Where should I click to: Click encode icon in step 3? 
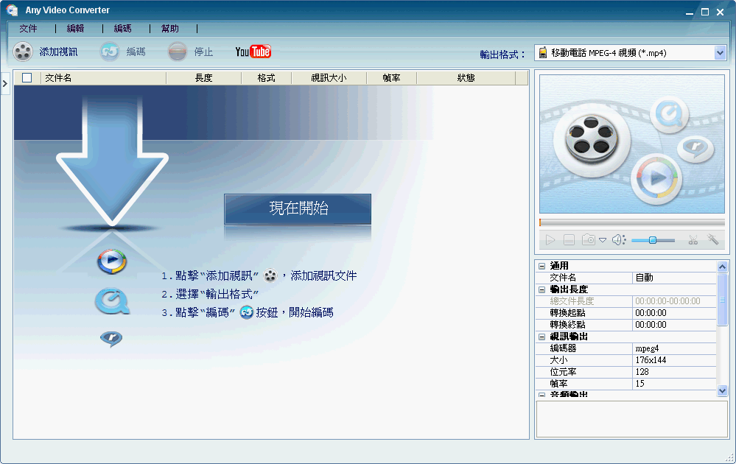246,312
